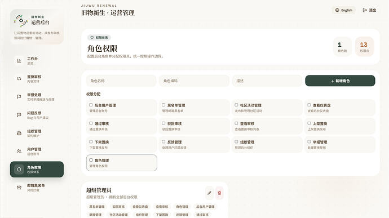
Task: Open 组织管理 via its building icon
Action: tap(19, 133)
